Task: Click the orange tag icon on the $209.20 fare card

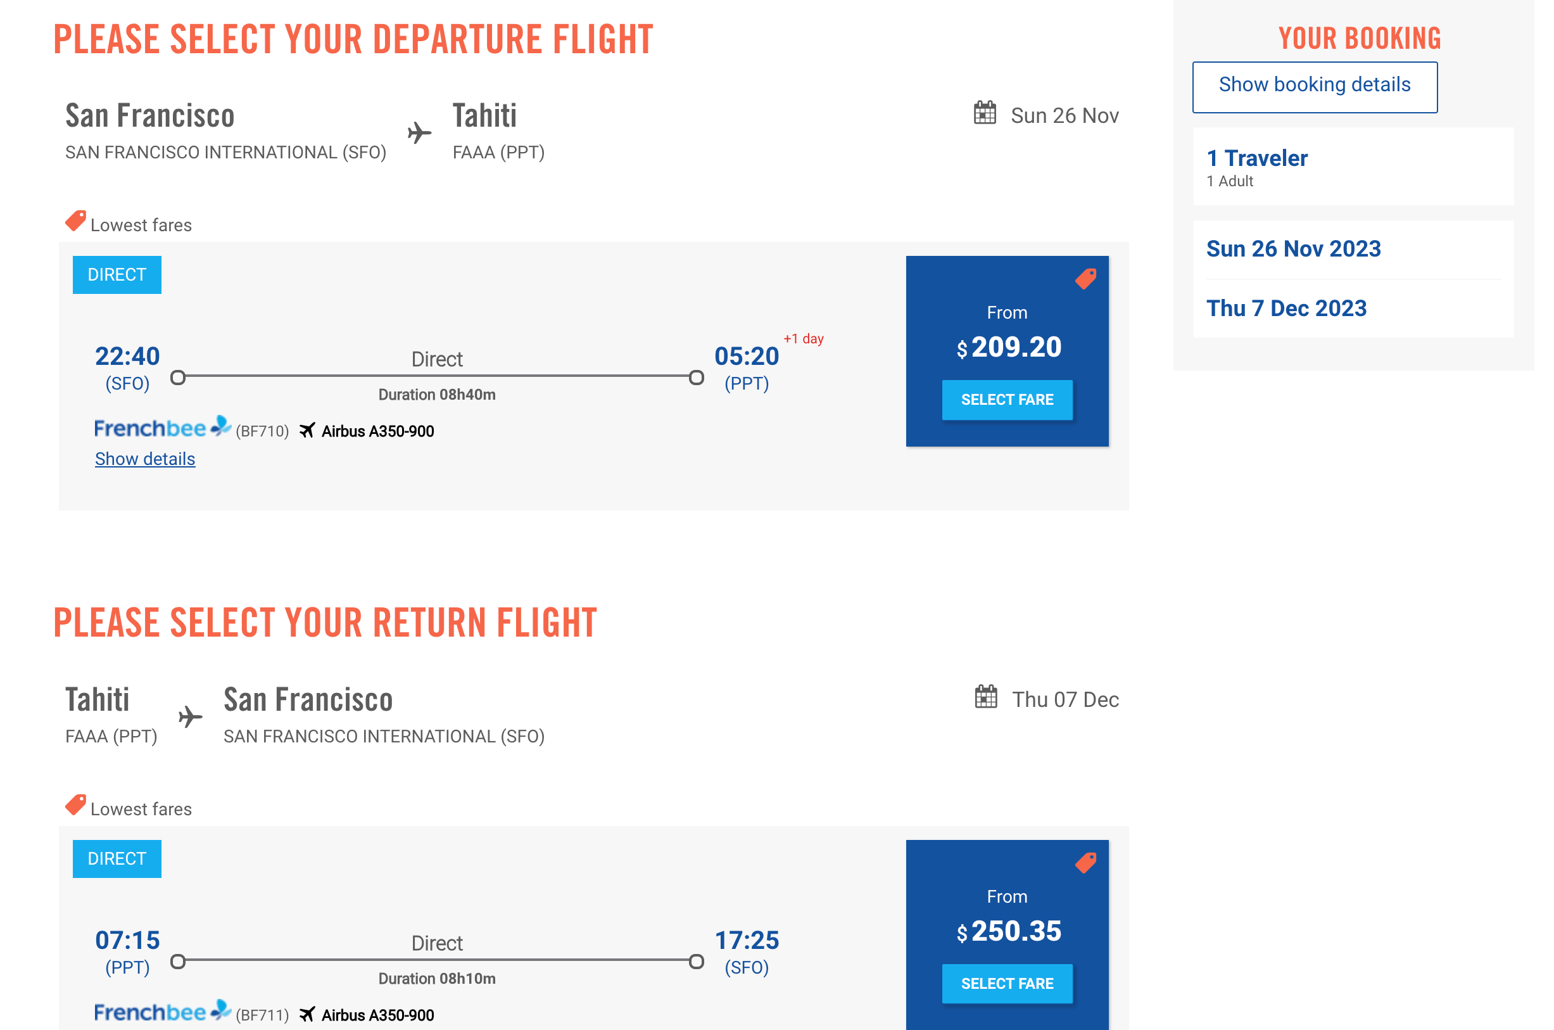Action: coord(1085,279)
